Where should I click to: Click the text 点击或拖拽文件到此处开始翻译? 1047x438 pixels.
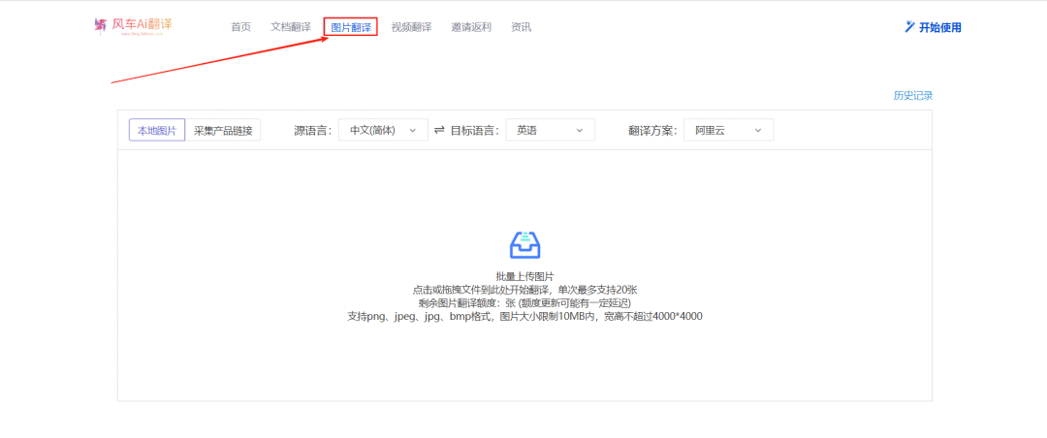[481, 290]
